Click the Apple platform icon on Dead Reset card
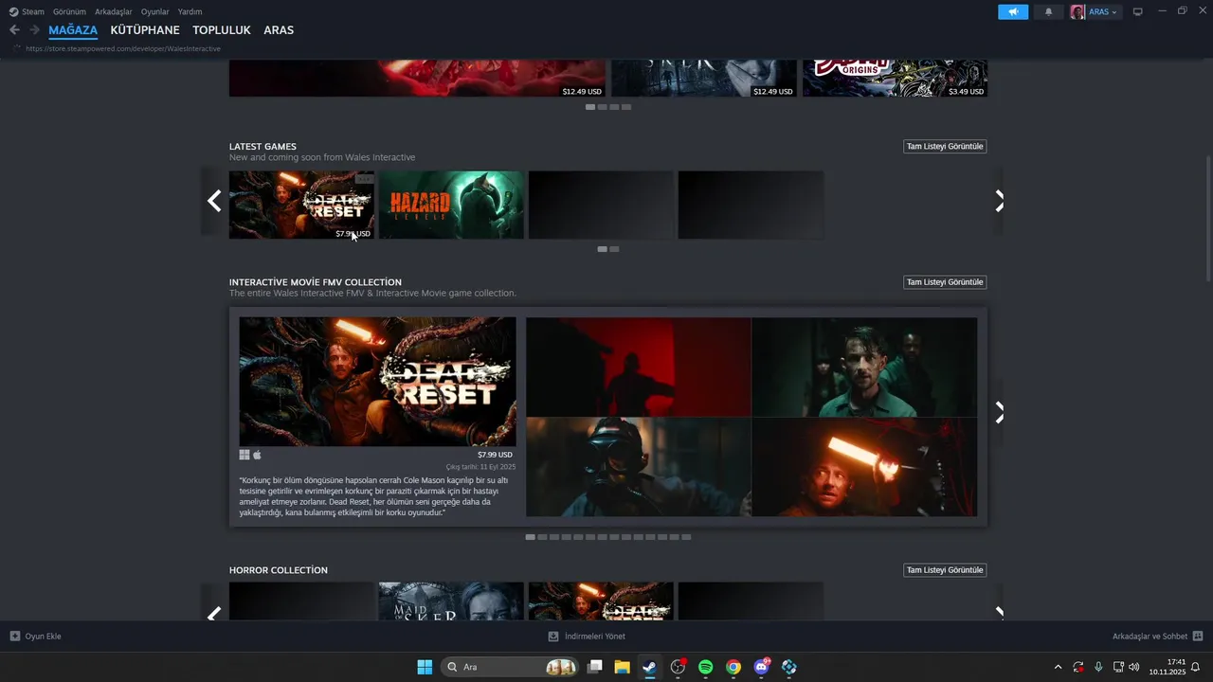This screenshot has width=1213, height=682. tap(257, 455)
